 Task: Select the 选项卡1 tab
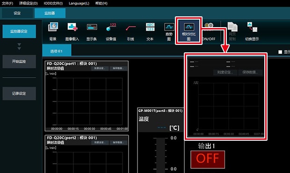coord(57,51)
